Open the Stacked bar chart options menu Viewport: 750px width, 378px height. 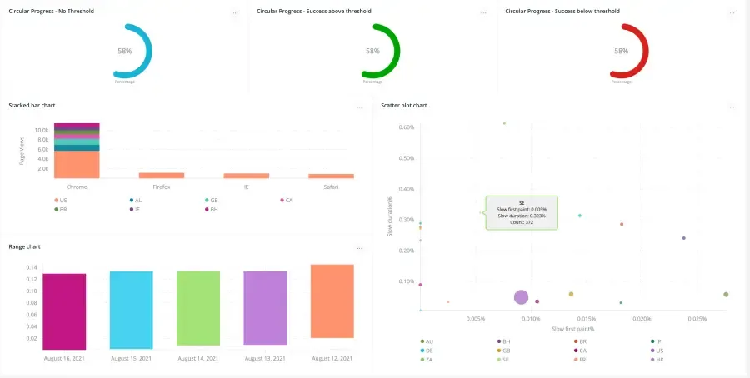coord(360,107)
